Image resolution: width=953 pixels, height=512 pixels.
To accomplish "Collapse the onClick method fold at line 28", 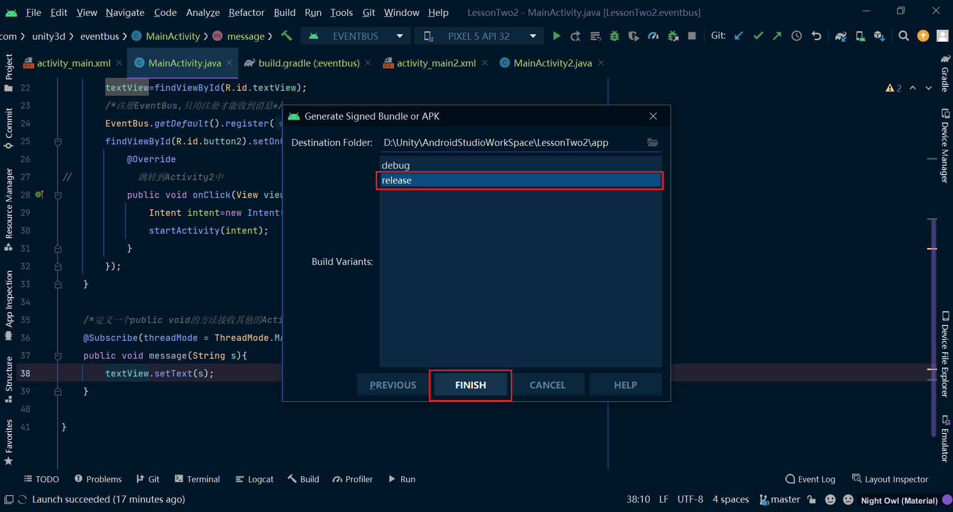I will click(x=58, y=195).
